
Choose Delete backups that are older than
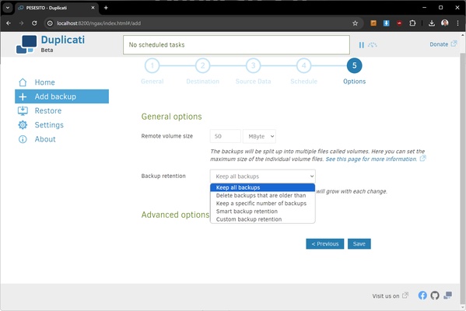point(263,195)
